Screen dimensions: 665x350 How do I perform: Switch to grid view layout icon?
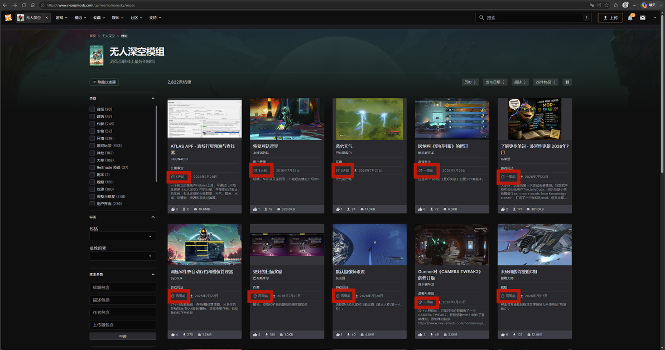tap(567, 82)
